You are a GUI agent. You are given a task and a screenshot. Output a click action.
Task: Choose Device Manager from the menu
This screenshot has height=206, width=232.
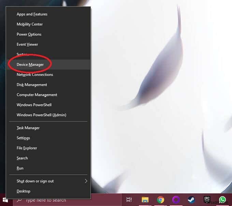click(x=48, y=65)
